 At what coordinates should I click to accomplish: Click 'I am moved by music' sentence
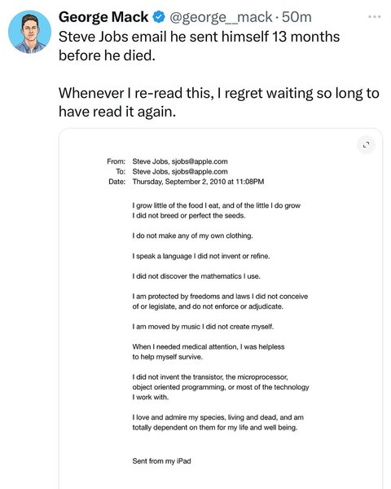(203, 327)
